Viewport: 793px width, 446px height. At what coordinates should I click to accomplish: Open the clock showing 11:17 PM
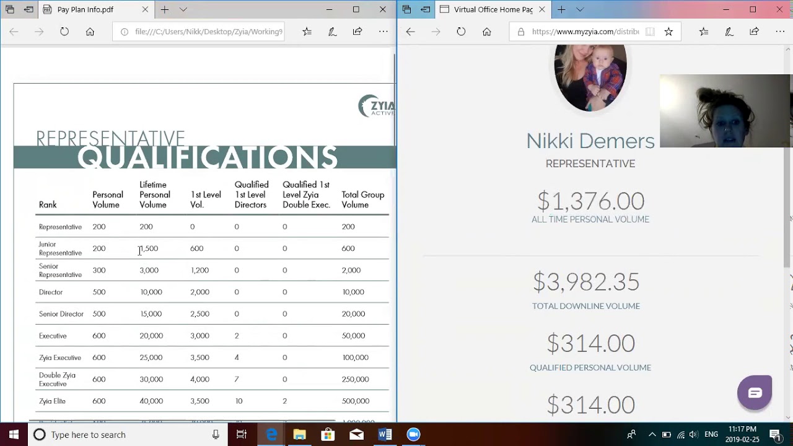pos(742,434)
